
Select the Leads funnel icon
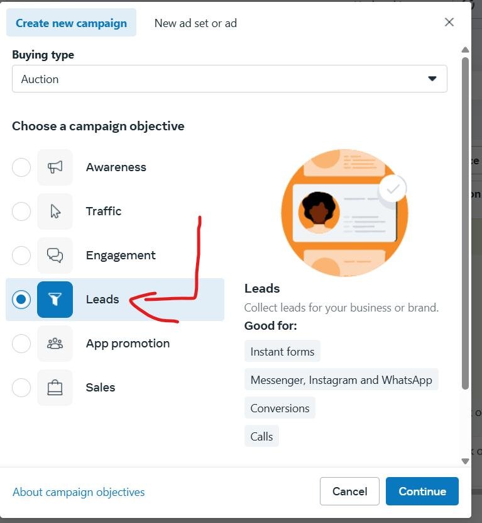(55, 299)
